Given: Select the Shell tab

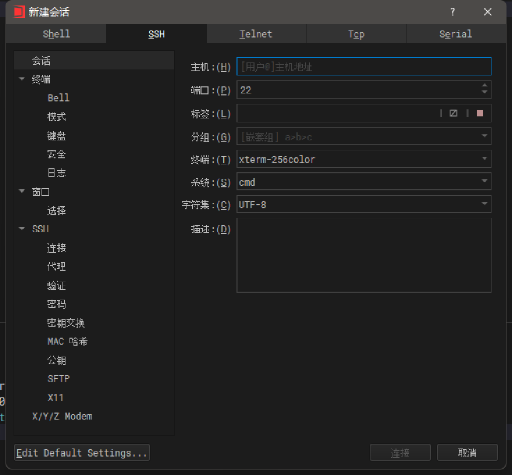Looking at the screenshot, I should tap(56, 34).
